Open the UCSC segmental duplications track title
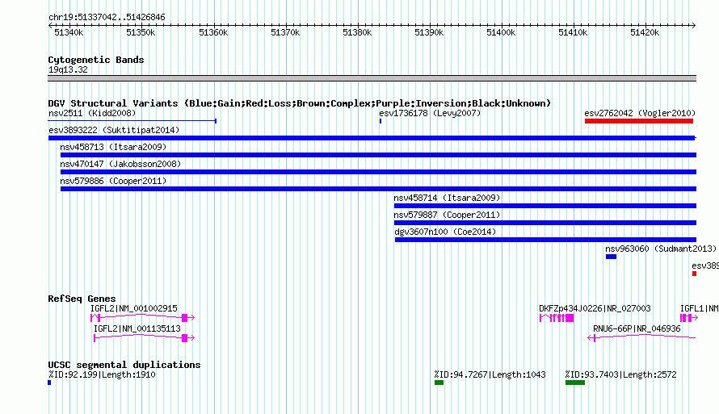Screen dimensions: 719x414 point(124,365)
